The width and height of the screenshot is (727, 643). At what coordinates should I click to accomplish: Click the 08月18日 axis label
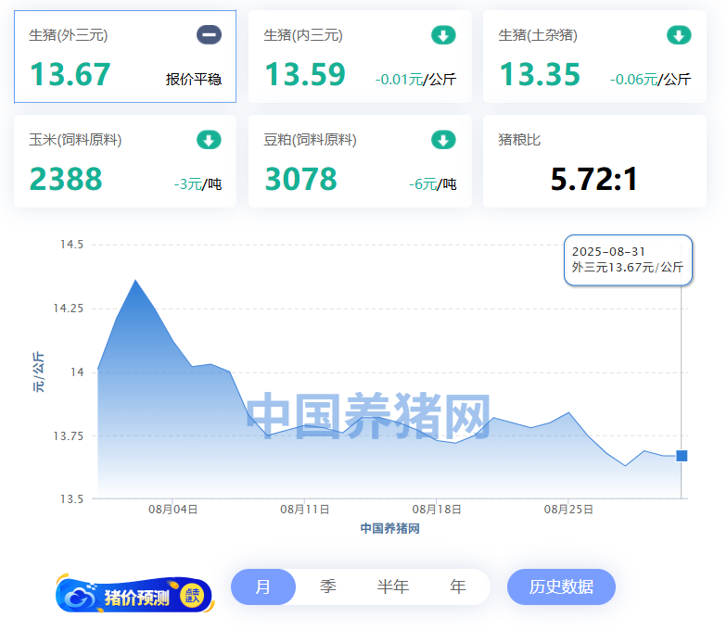(x=437, y=510)
